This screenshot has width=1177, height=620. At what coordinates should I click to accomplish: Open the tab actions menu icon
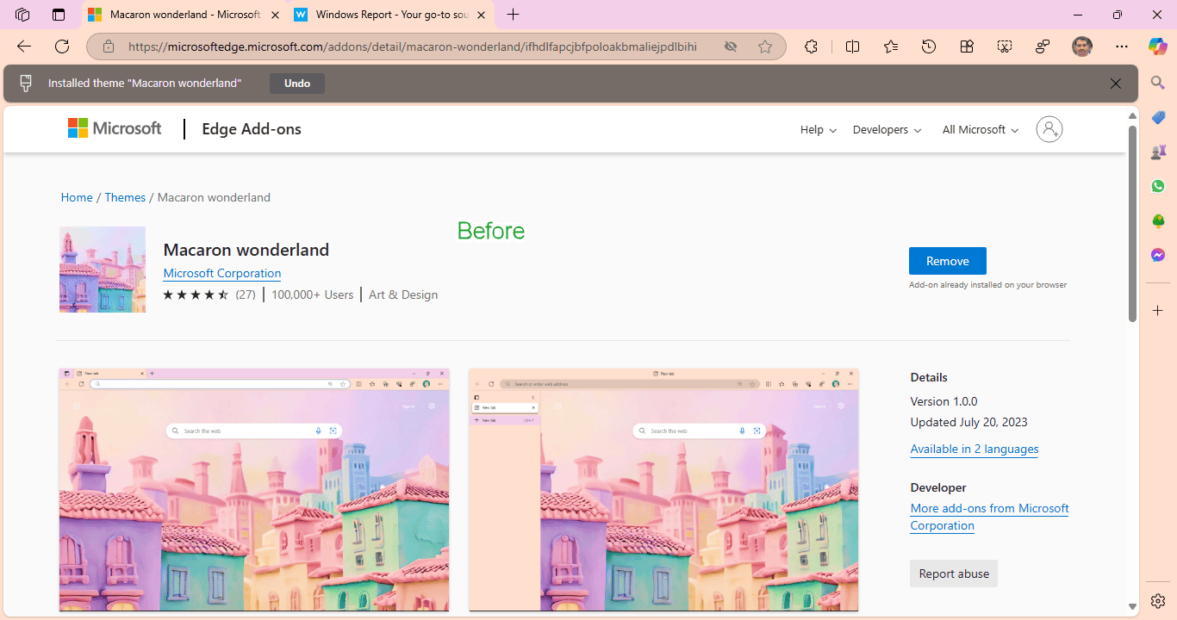59,15
